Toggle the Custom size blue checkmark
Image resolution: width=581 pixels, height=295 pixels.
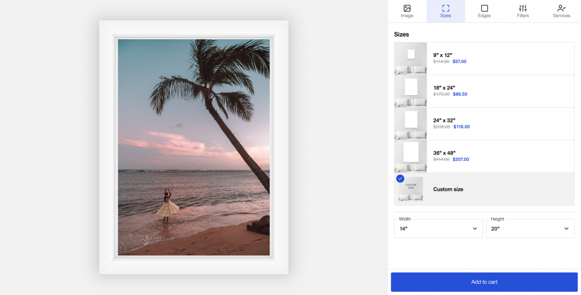point(400,178)
